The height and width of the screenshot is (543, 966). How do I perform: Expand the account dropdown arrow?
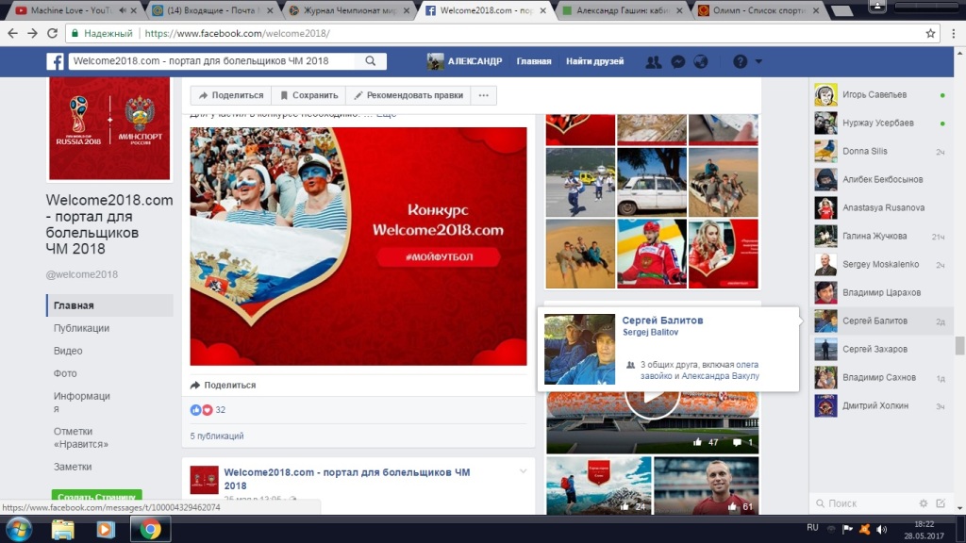758,61
